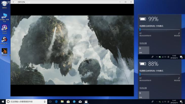Open battery settings link in 99% panel
185x104 pixels.
[x=143, y=43]
